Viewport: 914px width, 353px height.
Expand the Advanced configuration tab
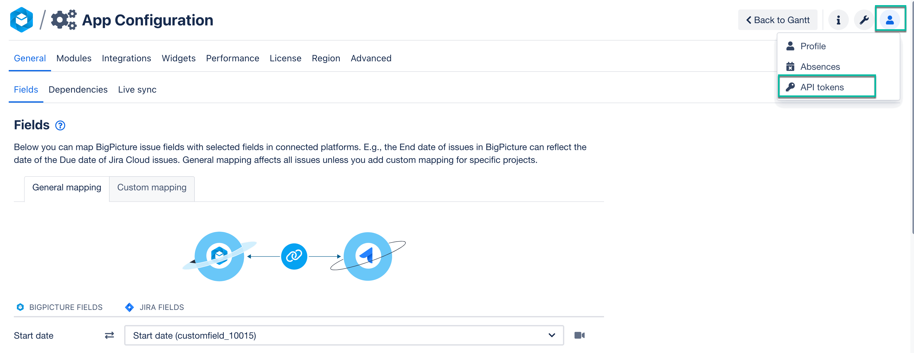371,58
